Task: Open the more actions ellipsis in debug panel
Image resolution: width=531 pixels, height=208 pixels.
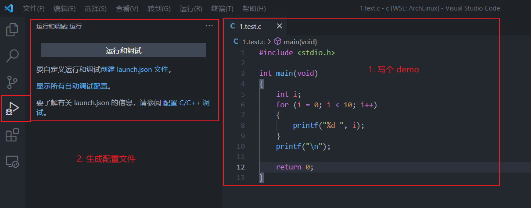Action: coord(209,26)
